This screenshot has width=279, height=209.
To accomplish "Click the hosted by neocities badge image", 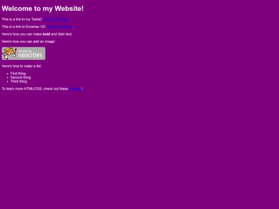I will coord(23,54).
